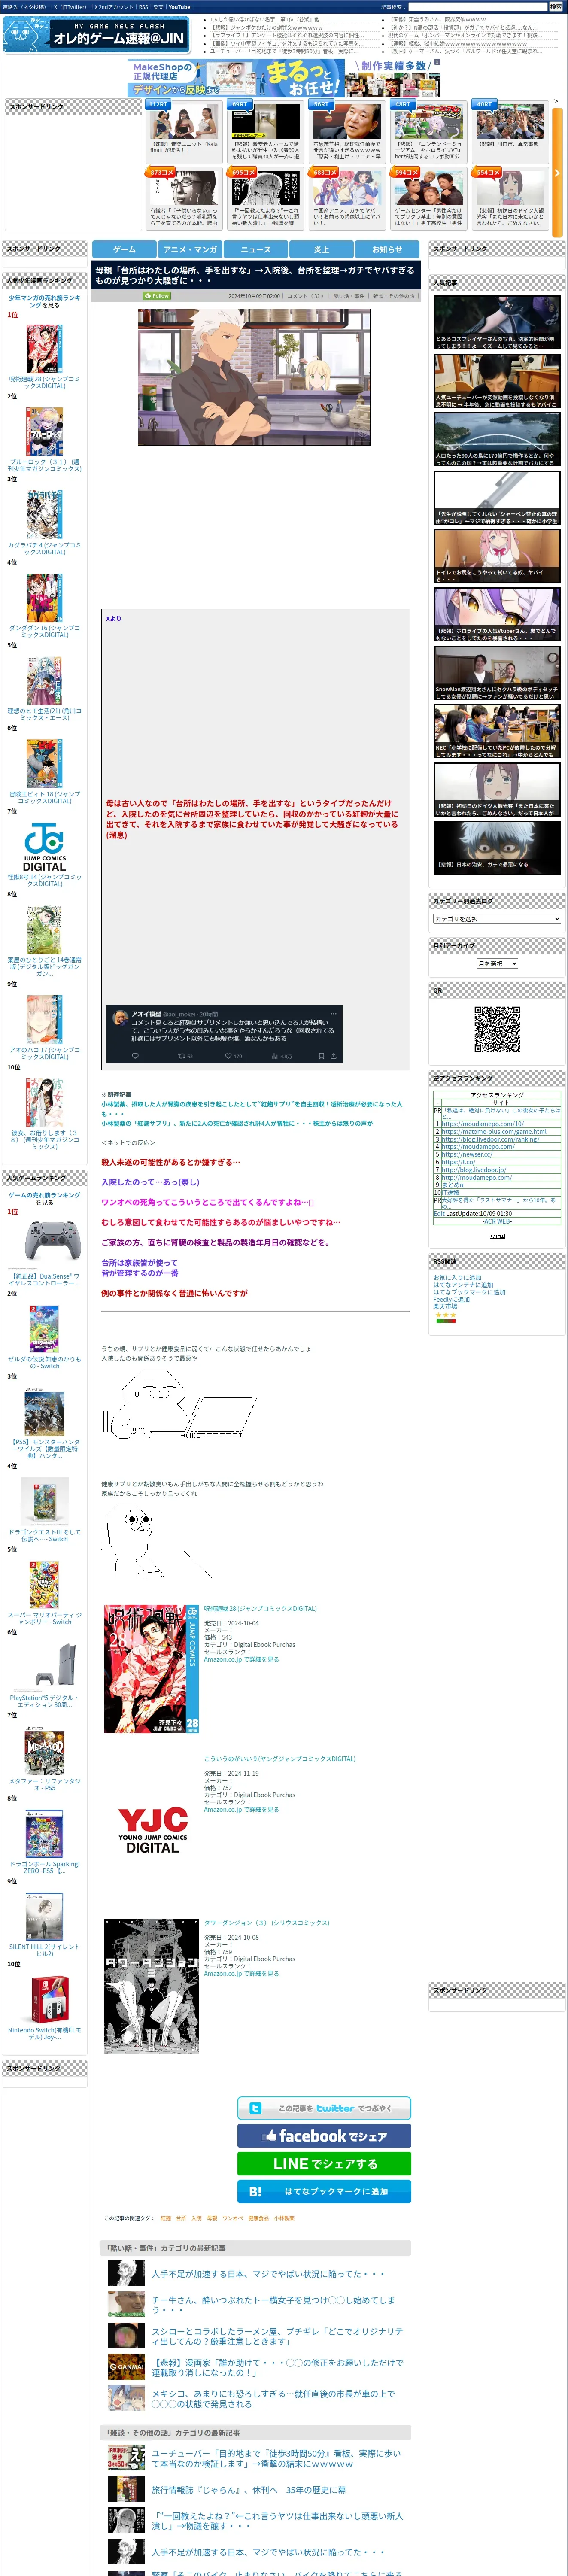Open the 連絡先(ネタ投稿) link in top bar
The width and height of the screenshot is (568, 2576).
tap(24, 7)
